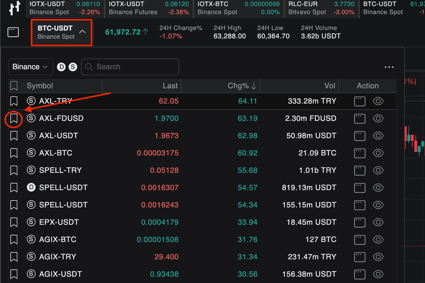This screenshot has height=283, width=425.
Task: Click the 24H Volume 3.62b USDT value
Action: click(321, 36)
